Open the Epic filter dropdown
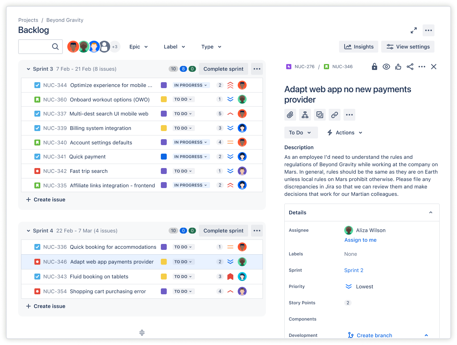457x345 pixels. pyautogui.click(x=139, y=47)
